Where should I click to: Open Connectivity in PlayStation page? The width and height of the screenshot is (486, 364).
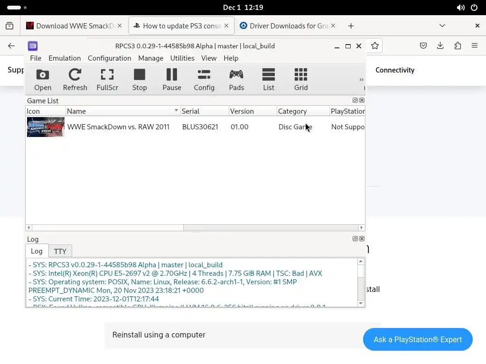[x=395, y=70]
